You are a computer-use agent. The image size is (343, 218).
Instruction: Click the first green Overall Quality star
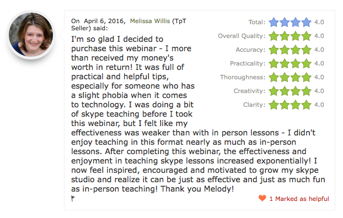[274, 36]
